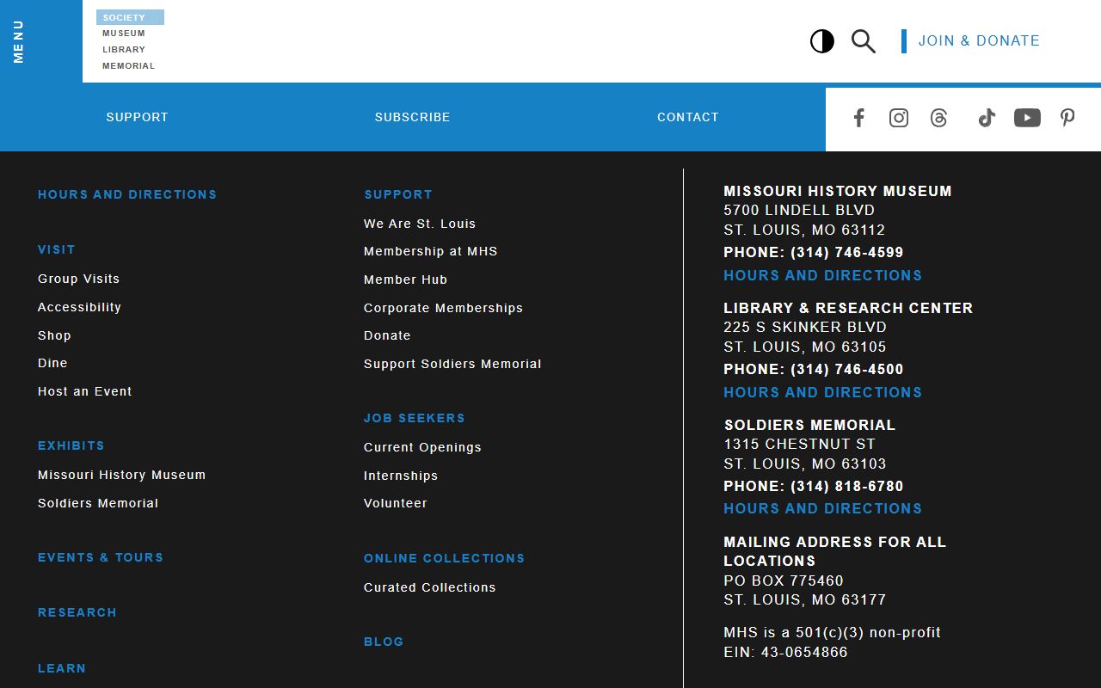Open Hours and Directions heading in left column
Viewport: 1101px width, 688px height.
tap(127, 194)
